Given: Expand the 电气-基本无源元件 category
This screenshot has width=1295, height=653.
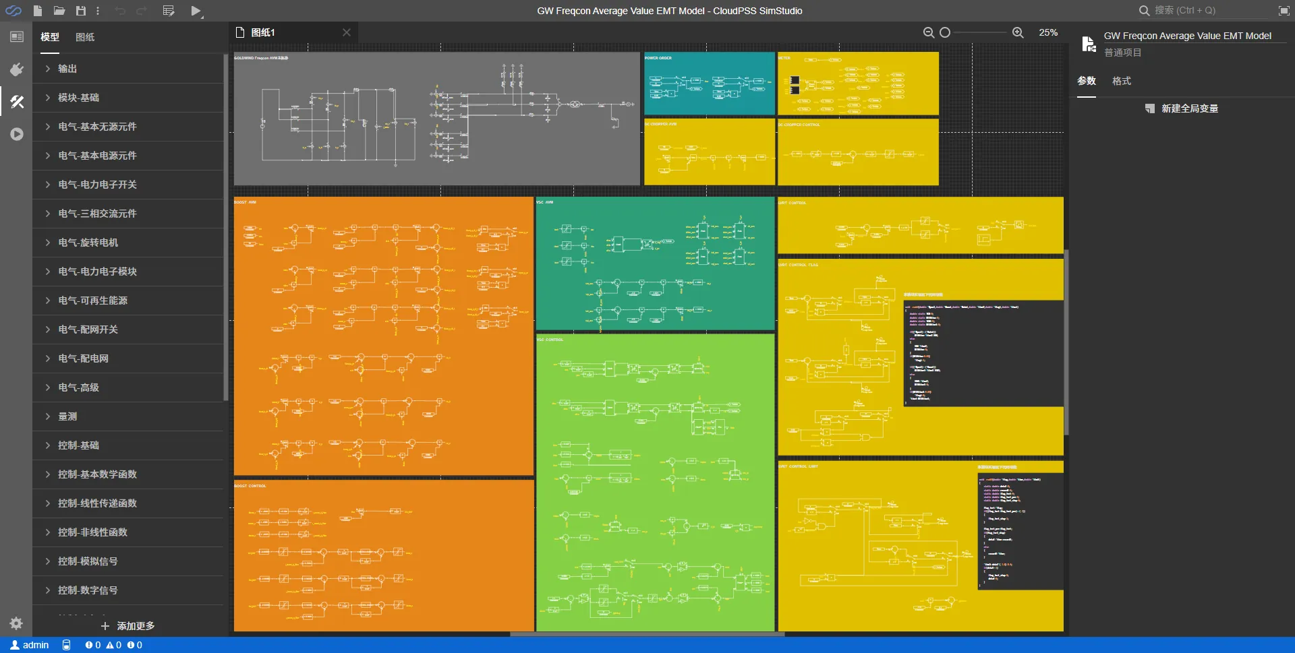Looking at the screenshot, I should [x=128, y=127].
